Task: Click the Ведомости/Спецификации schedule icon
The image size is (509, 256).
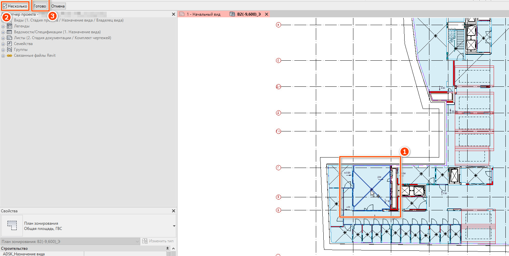Action: coord(9,32)
